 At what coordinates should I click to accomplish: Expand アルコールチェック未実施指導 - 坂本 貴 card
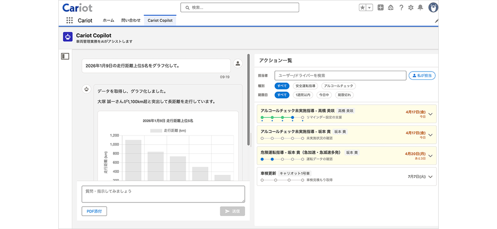coord(430,135)
